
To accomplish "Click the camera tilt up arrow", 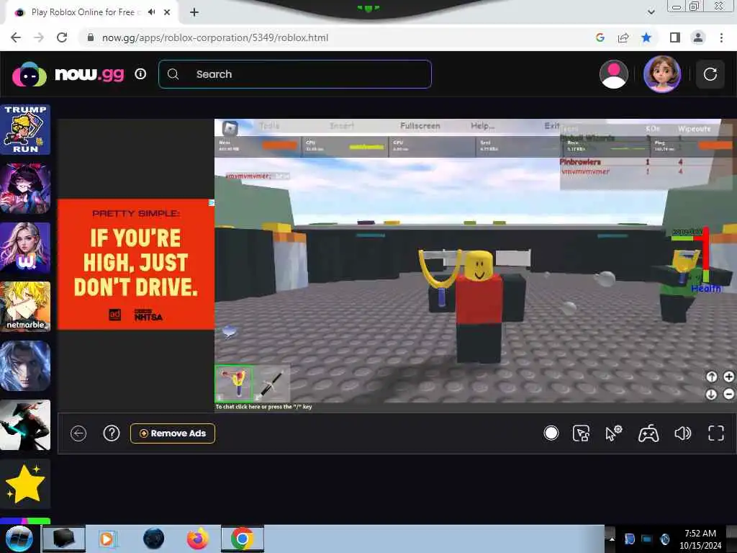I will (712, 377).
